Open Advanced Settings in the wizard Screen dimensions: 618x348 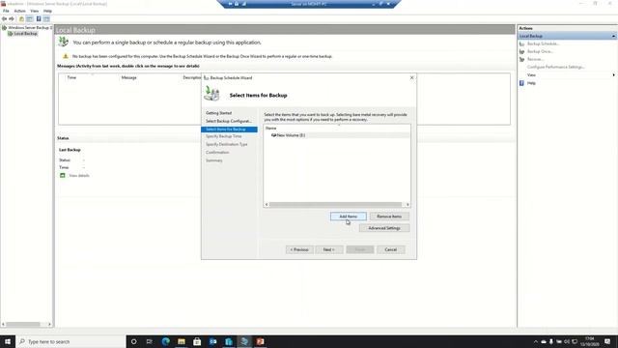coord(384,228)
